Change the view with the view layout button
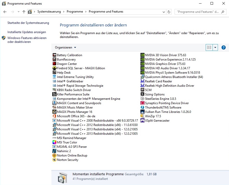The width and height of the screenshot is (229, 185). tap(209, 47)
